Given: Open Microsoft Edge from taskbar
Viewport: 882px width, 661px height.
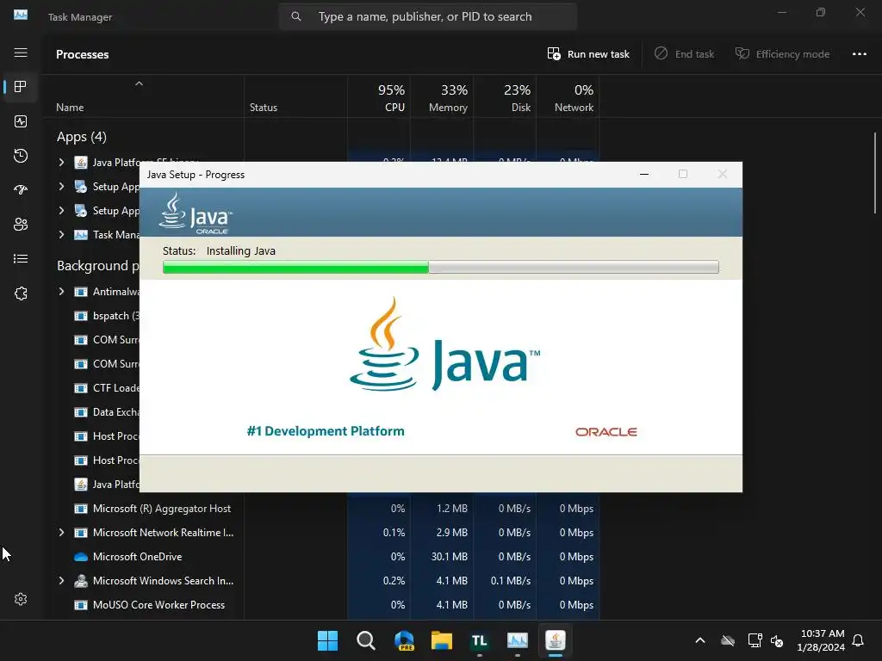Looking at the screenshot, I should tap(404, 640).
